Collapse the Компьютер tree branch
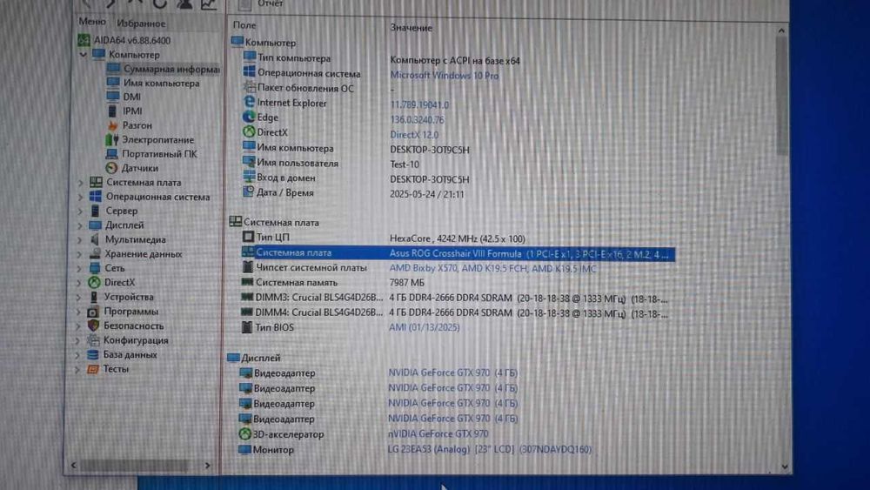The image size is (870, 490). pyautogui.click(x=84, y=54)
